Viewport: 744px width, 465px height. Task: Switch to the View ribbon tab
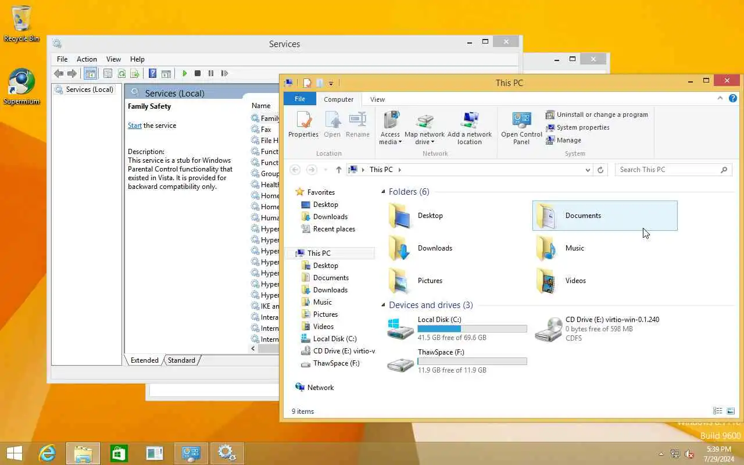[x=377, y=99]
